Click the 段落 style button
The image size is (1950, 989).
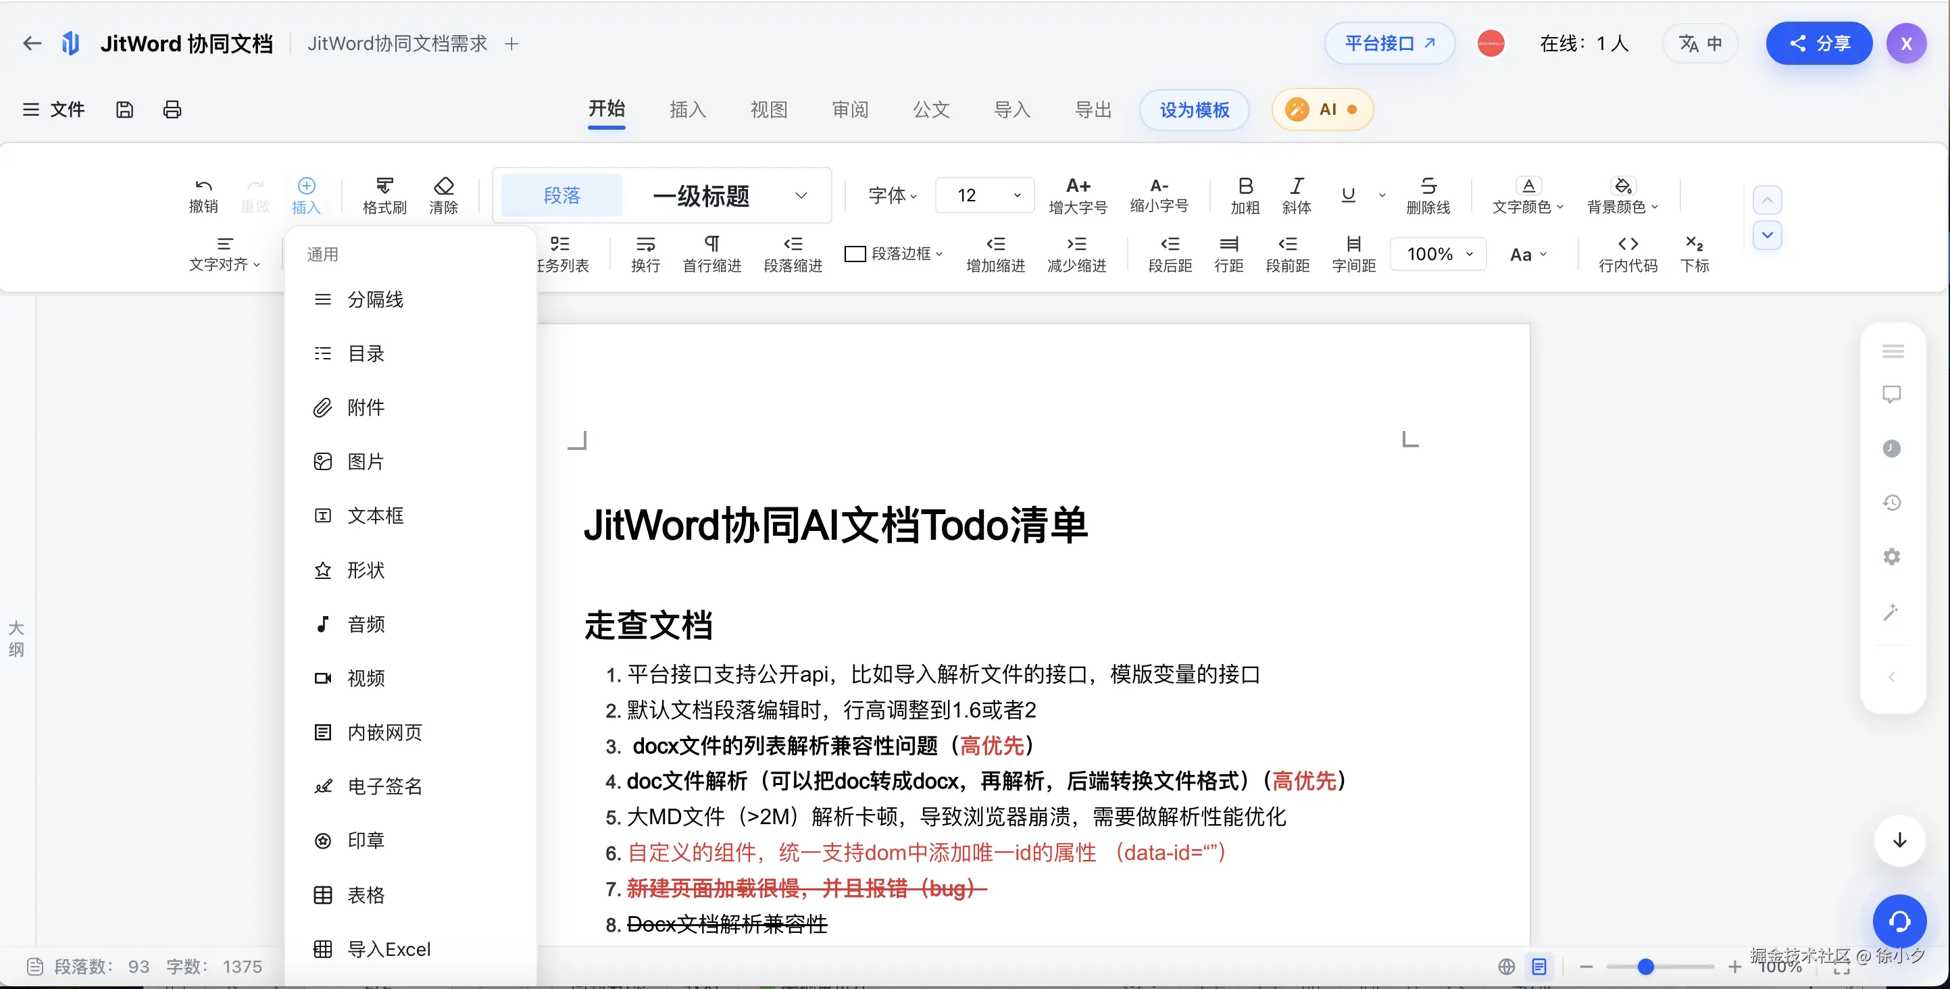[x=561, y=195]
